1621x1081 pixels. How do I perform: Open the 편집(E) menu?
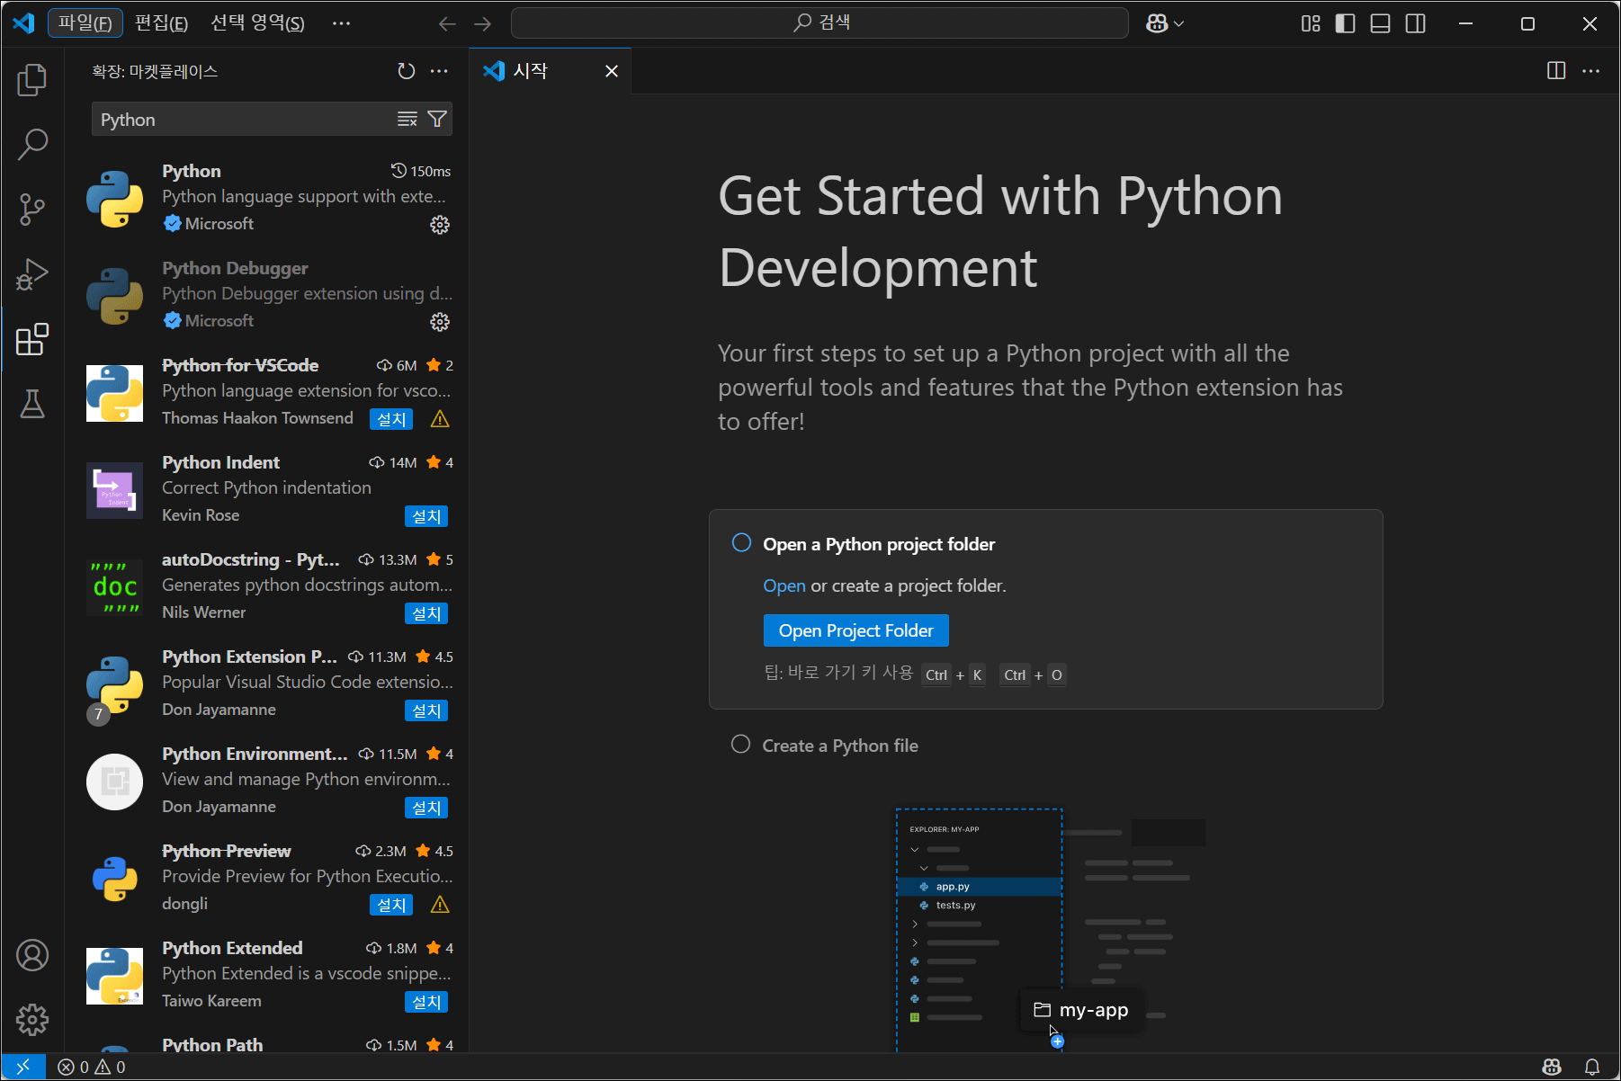point(161,23)
